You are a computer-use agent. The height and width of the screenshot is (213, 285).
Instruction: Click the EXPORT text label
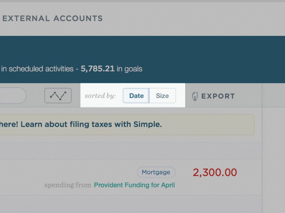pos(218,96)
